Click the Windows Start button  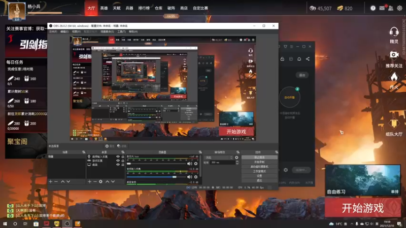coord(5,223)
